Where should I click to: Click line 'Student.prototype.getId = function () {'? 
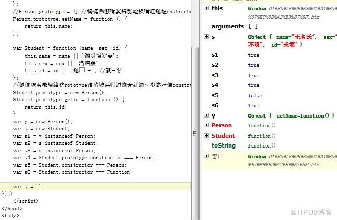tap(68, 100)
